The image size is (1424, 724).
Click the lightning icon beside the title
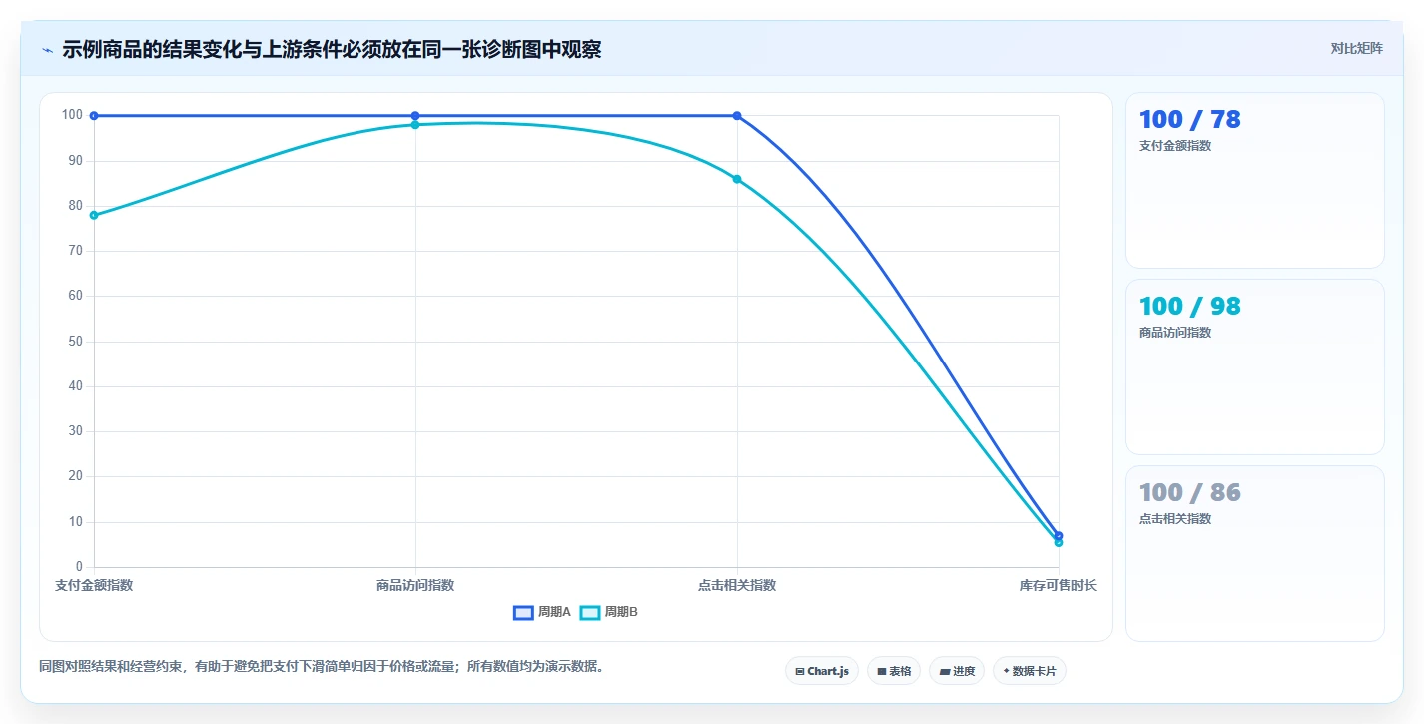[47, 50]
